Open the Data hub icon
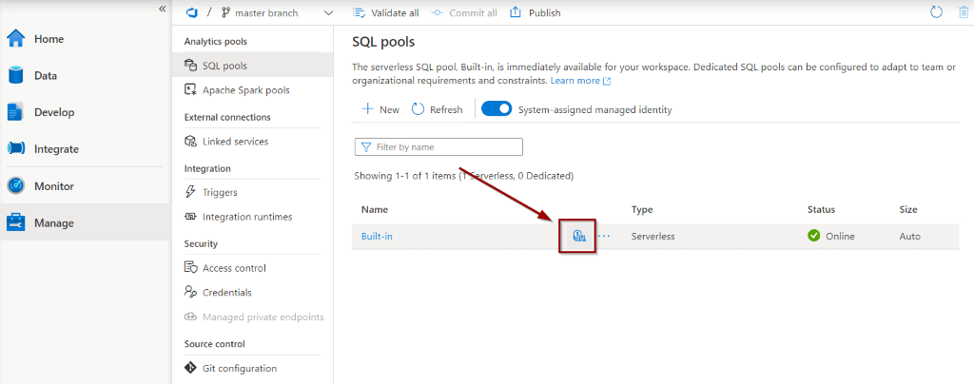The image size is (974, 384). [x=15, y=76]
